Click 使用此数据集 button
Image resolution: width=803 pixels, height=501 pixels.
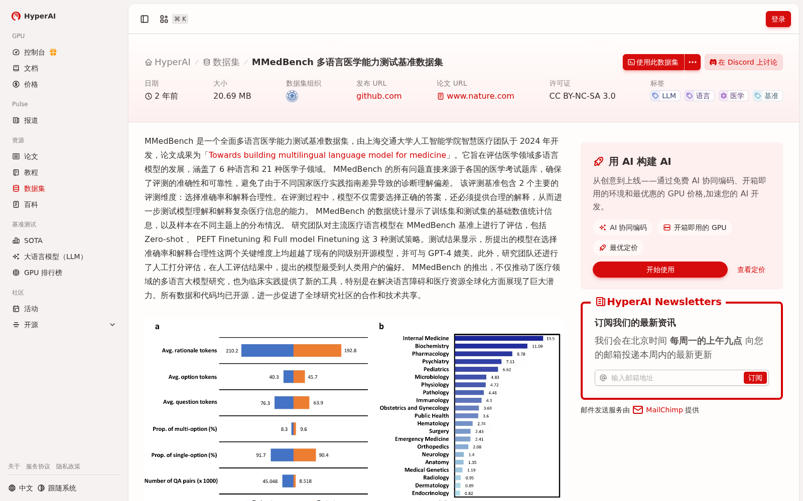(x=653, y=62)
